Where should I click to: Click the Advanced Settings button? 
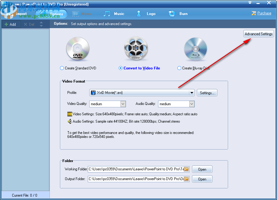click(x=258, y=34)
